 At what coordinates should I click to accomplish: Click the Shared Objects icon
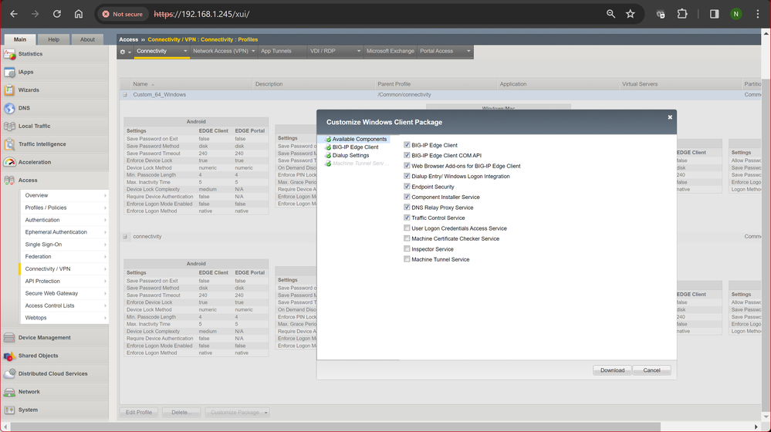click(9, 356)
